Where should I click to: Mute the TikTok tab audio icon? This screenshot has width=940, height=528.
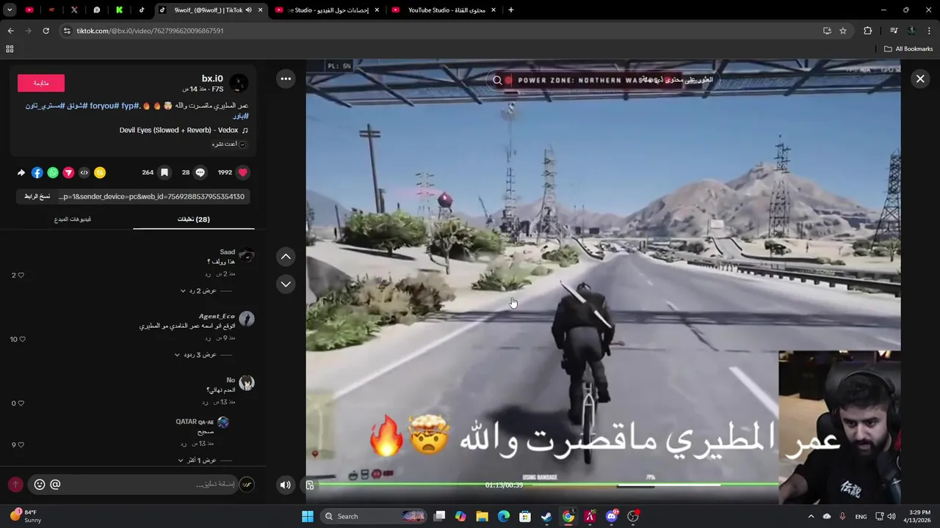point(248,10)
